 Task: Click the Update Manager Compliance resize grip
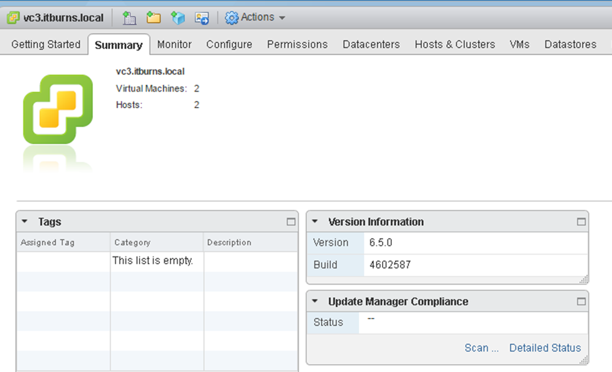(584, 360)
